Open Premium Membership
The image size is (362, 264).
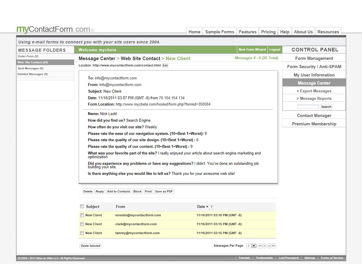coord(314,124)
